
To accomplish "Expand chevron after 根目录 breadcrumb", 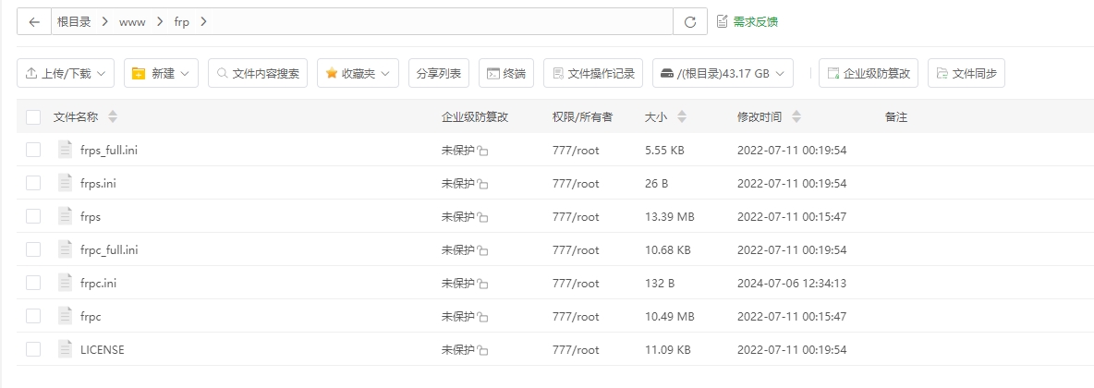I will coord(104,21).
